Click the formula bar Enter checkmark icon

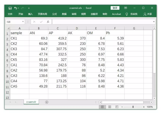point(41,22)
